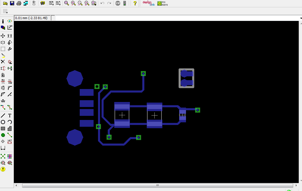
Task: Select the Change (wrench) tool
Action: [x=10, y=49]
